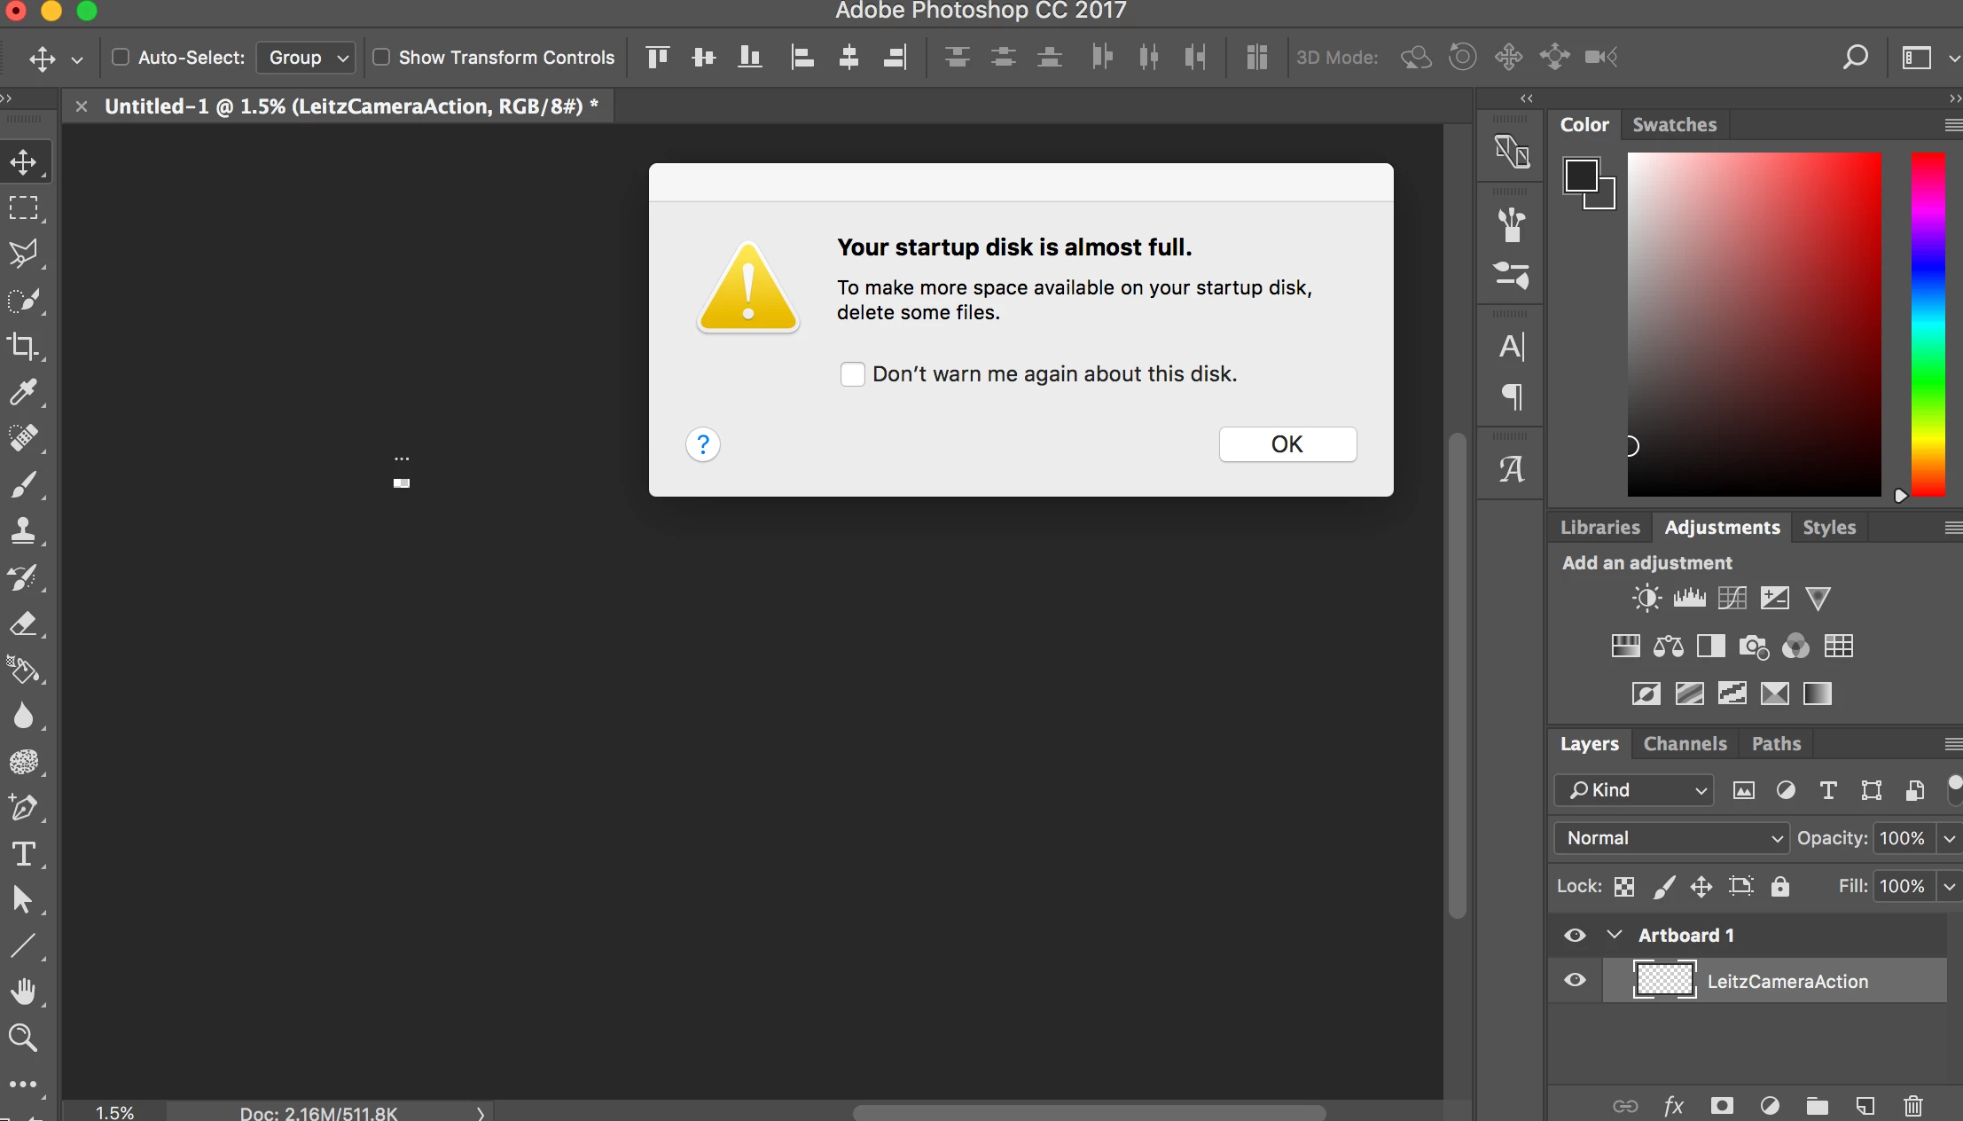1963x1121 pixels.
Task: Open the Normal blend mode dropdown
Action: [x=1671, y=838]
